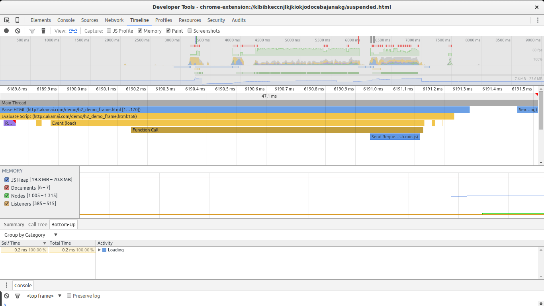The width and height of the screenshot is (544, 306).
Task: Uncheck the Memory capture checkbox
Action: pos(140,31)
